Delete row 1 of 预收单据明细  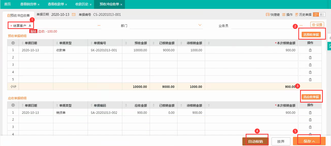(310, 50)
